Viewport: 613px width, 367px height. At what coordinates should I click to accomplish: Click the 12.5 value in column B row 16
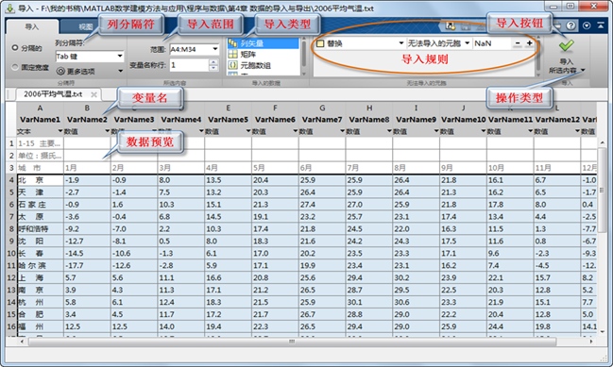87,326
